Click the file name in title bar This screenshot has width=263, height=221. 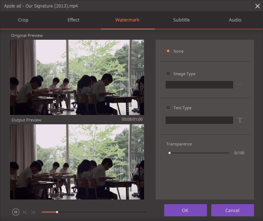click(x=41, y=6)
